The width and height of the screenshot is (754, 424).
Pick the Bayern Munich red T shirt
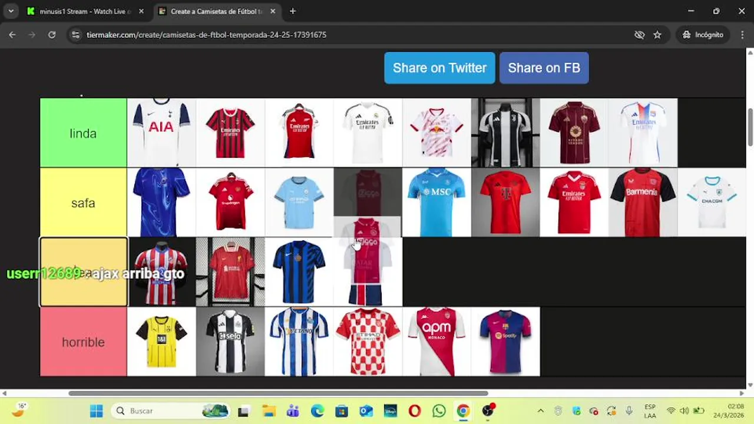point(505,202)
